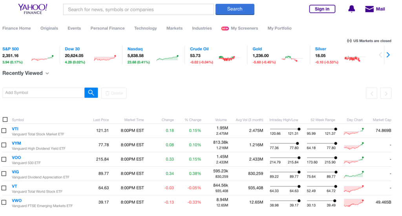Open the My Portfolio tab
This screenshot has height=216, width=402.
(x=280, y=28)
